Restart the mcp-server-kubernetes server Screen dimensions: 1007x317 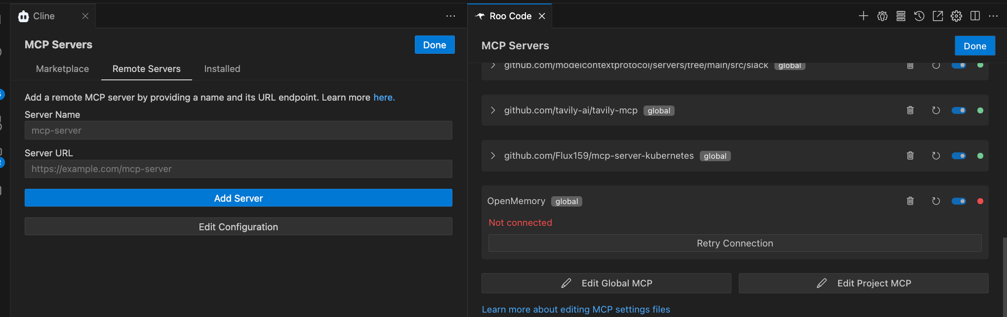pyautogui.click(x=936, y=155)
